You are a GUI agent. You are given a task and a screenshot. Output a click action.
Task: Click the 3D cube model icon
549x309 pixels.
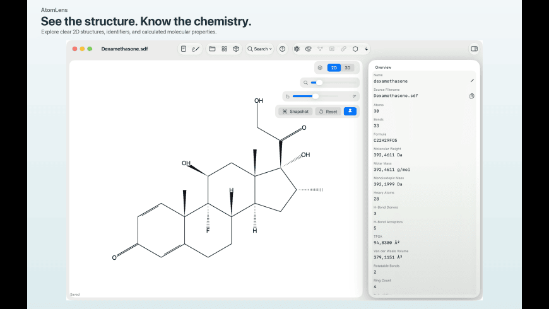(x=236, y=49)
